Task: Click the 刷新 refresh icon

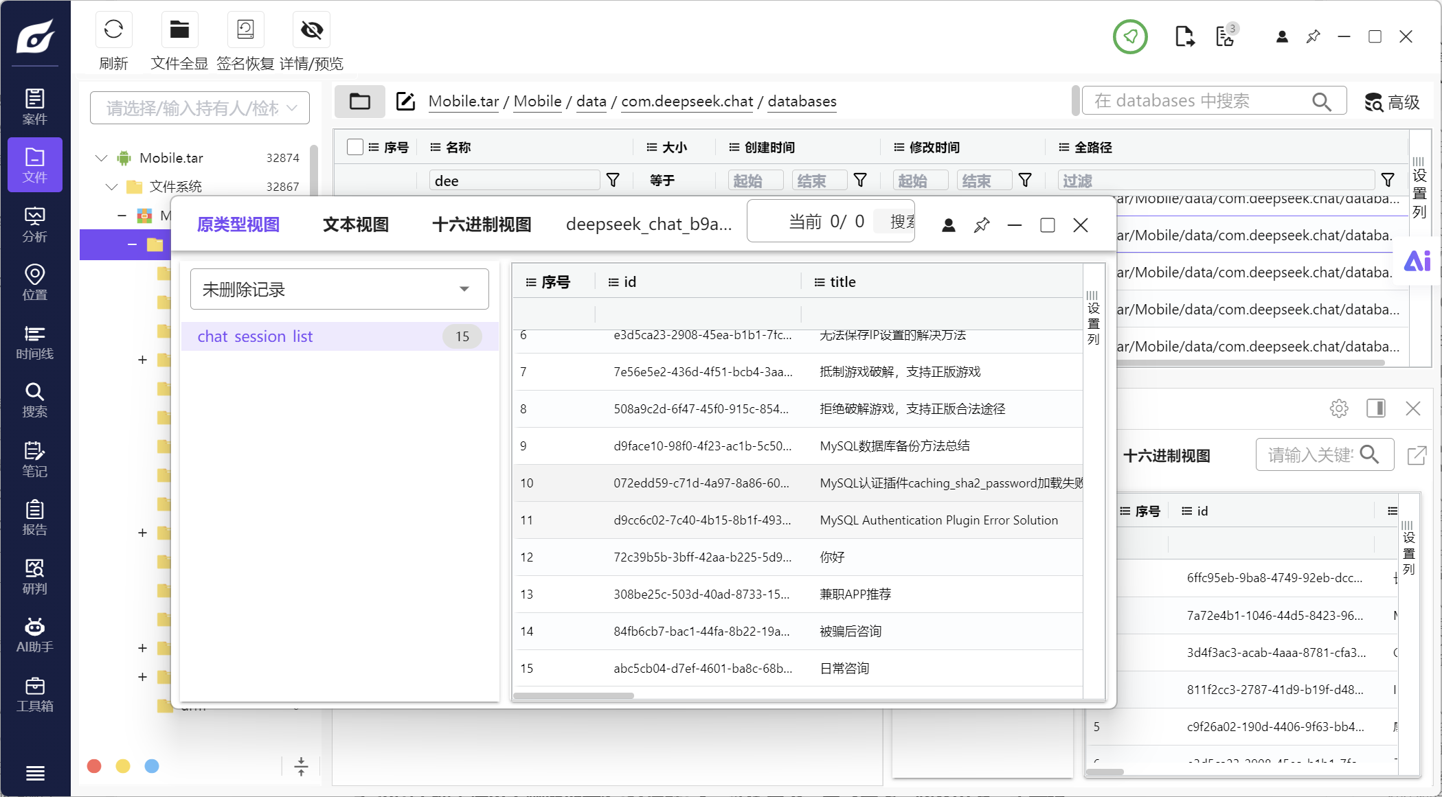Action: [x=113, y=30]
